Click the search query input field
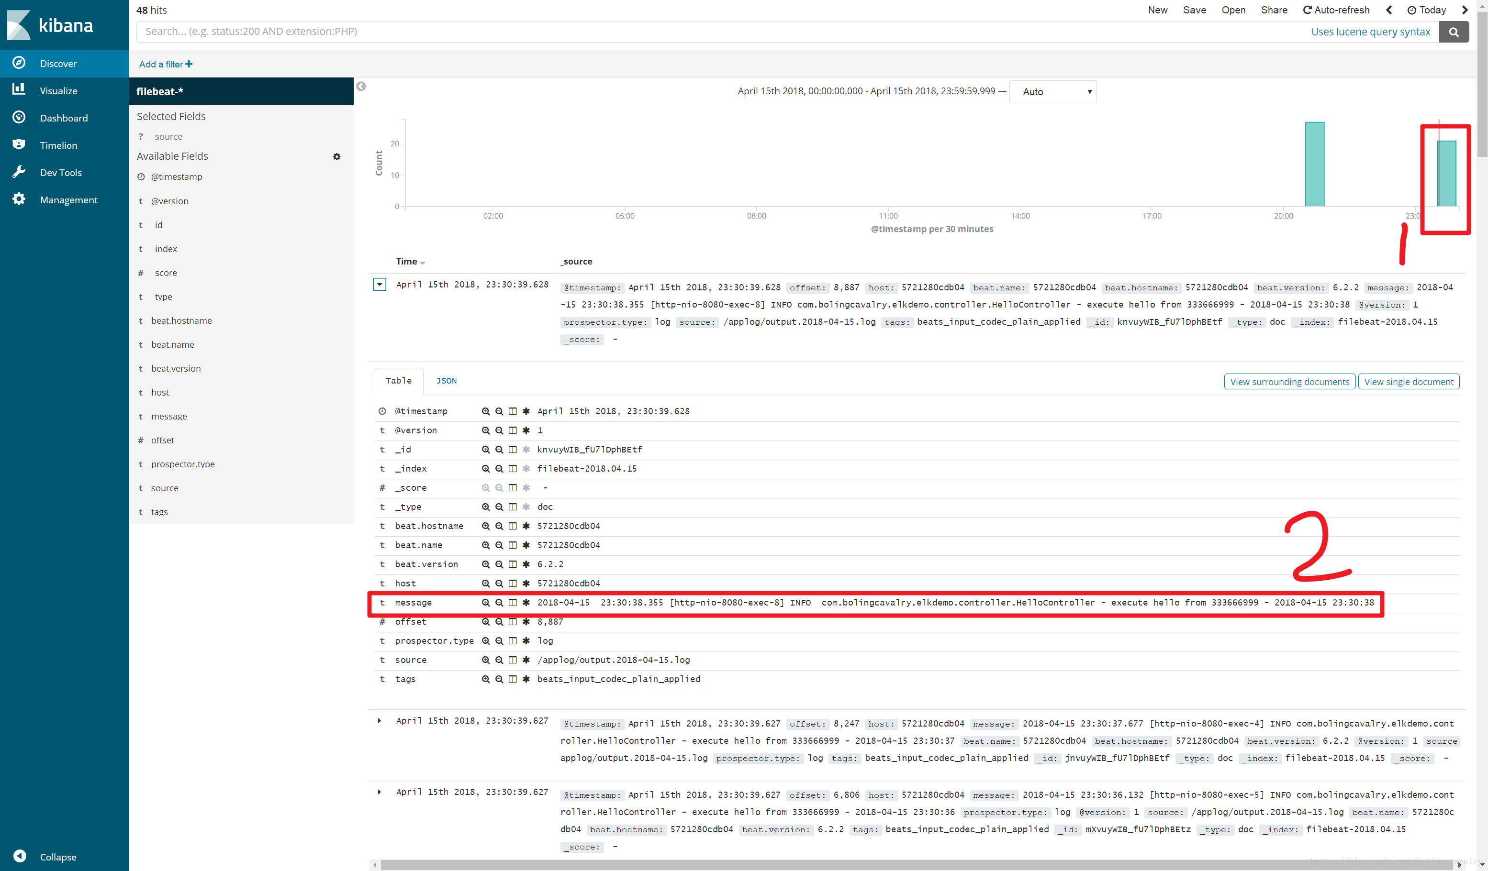This screenshot has width=1488, height=871. (x=720, y=31)
